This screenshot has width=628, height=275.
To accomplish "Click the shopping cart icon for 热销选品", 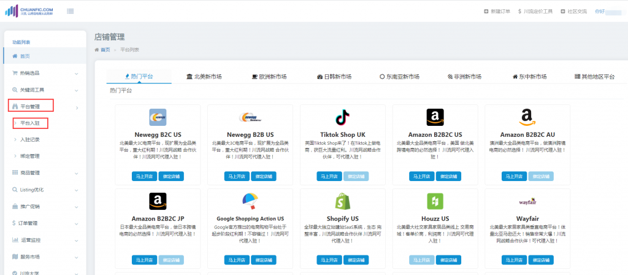I will pyautogui.click(x=15, y=73).
